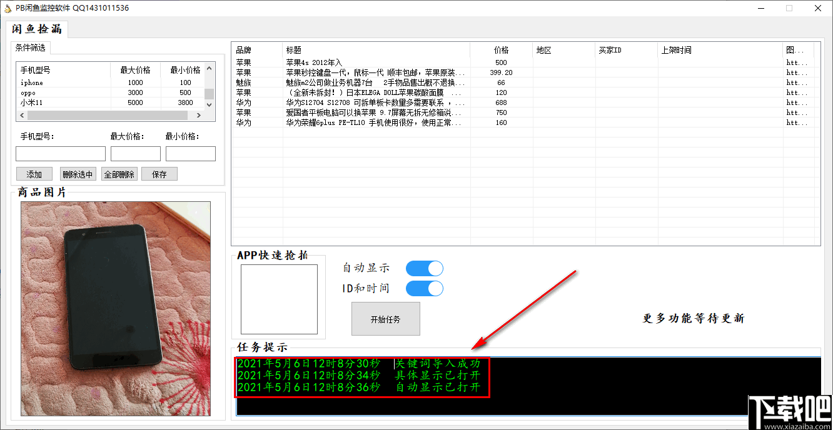Click the 最大价格 input box
This screenshot has height=430, width=833.
(x=136, y=154)
